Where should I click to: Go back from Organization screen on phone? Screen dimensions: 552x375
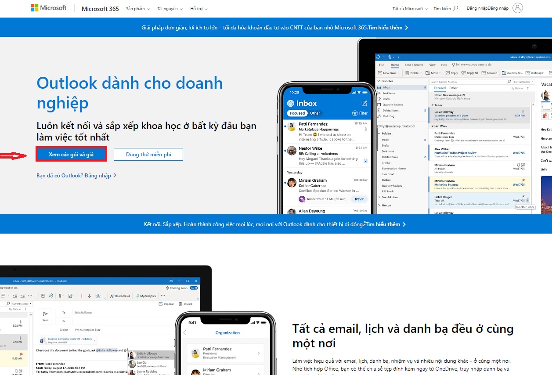[185, 333]
